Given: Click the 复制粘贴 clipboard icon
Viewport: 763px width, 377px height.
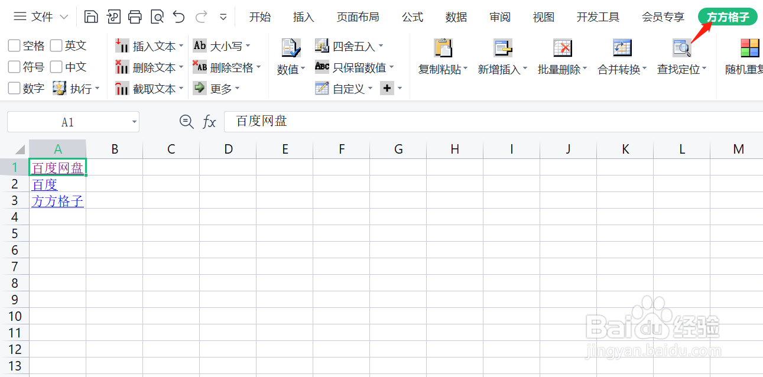Looking at the screenshot, I should pyautogui.click(x=443, y=48).
